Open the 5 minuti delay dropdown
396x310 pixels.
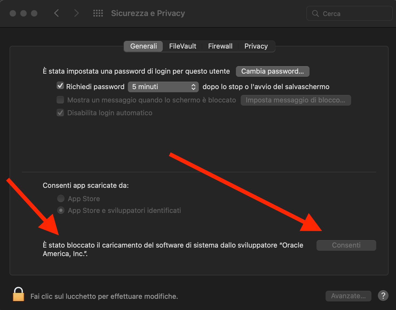163,87
